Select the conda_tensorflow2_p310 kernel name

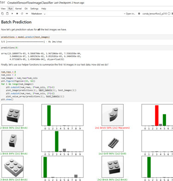coord(155,14)
